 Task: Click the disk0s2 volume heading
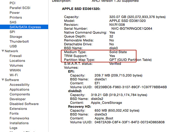(75, 91)
